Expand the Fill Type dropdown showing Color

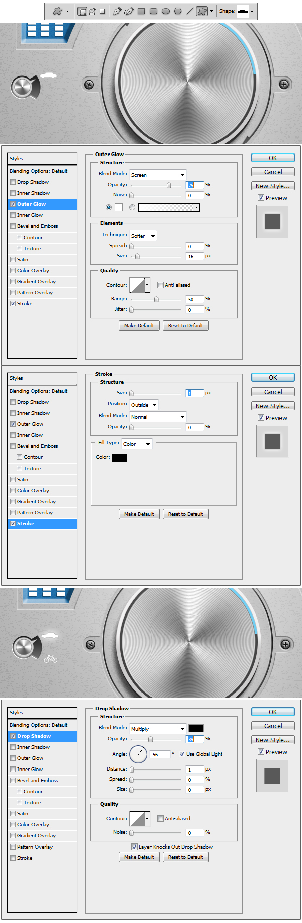[x=136, y=444]
